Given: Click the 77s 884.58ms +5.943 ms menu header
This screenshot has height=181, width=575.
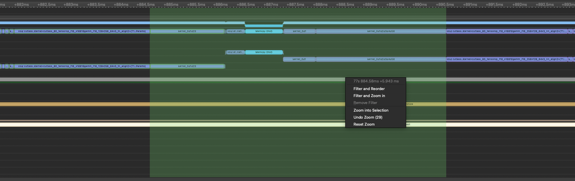Looking at the screenshot, I should (376, 81).
